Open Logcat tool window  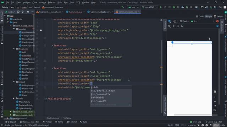(11, 122)
